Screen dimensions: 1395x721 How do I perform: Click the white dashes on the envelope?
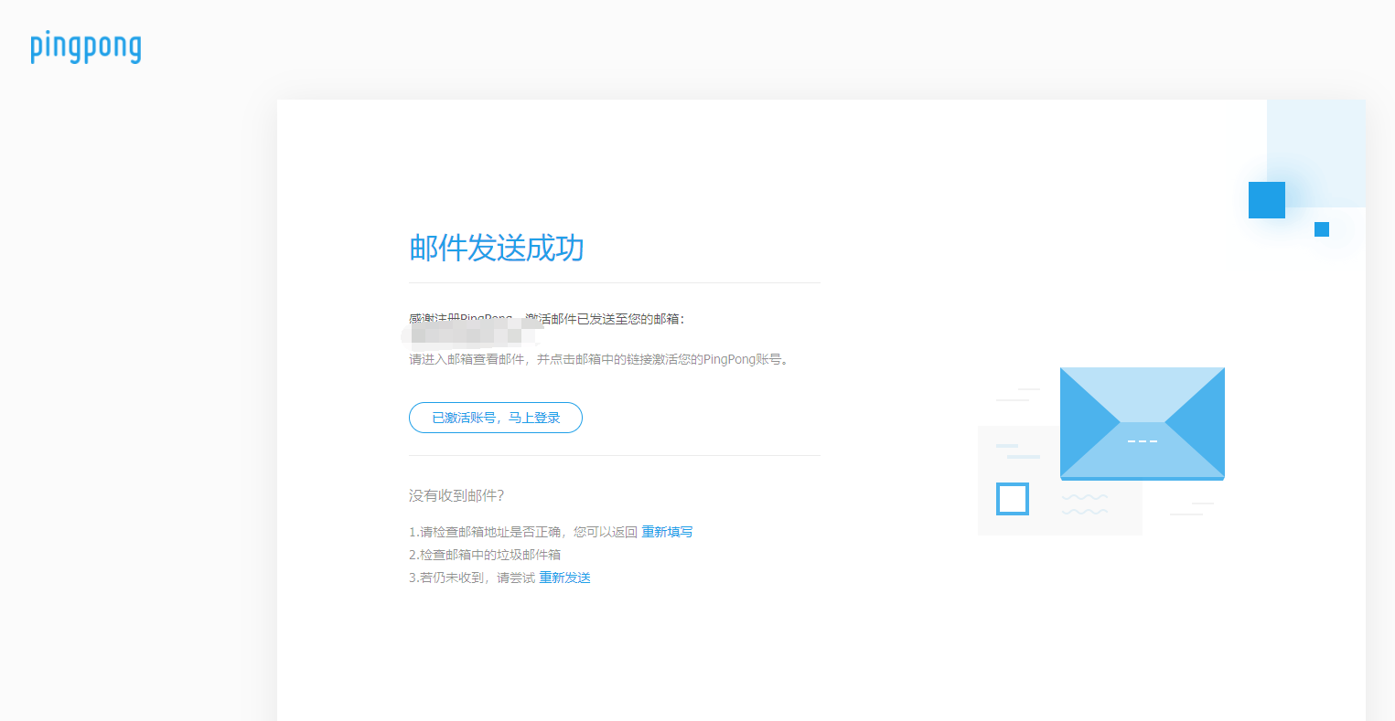coord(1142,441)
